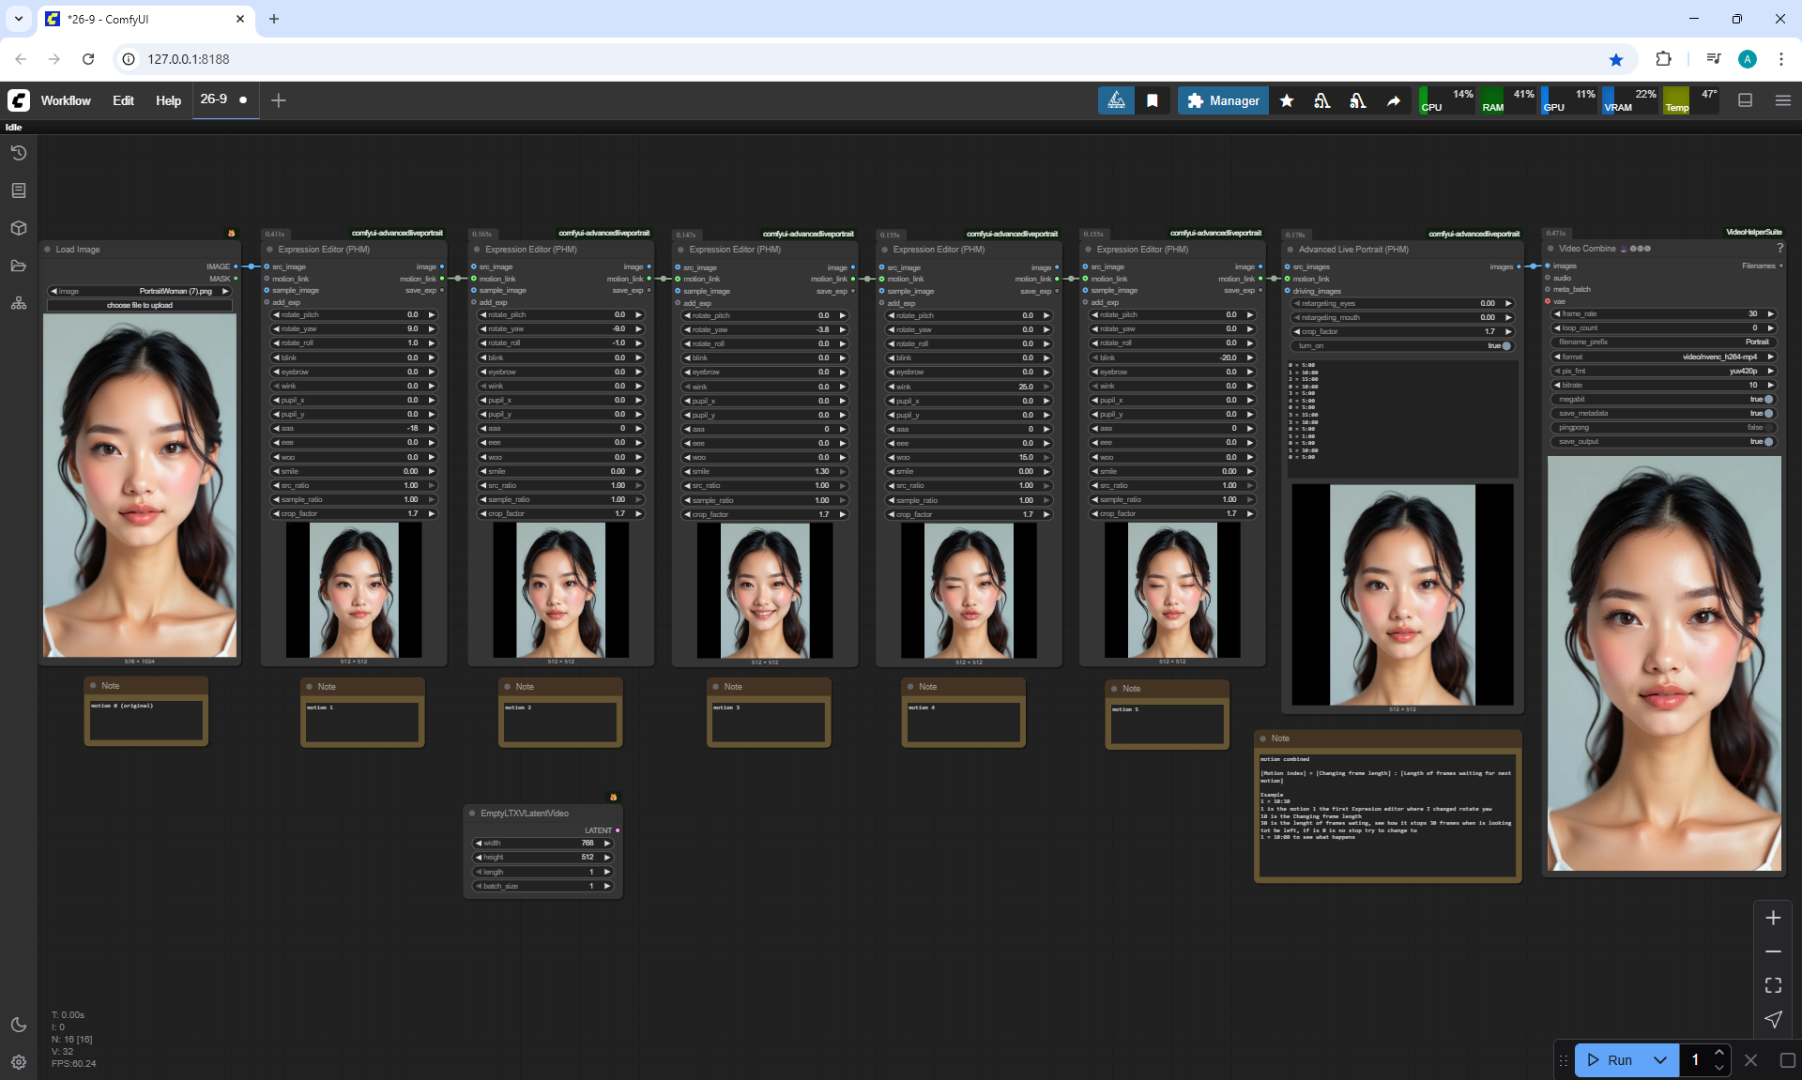
Task: Open the model library tree icon
Action: pos(19,303)
